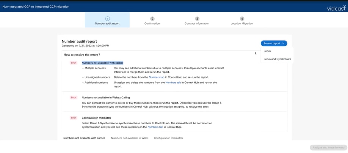Select step 4 circle icon for Location Migration
The image size is (348, 153).
pyautogui.click(x=242, y=19)
